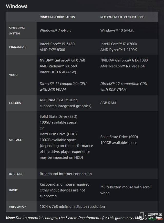
Task: Click the Memory row label
Action: pyautogui.click(x=15, y=103)
